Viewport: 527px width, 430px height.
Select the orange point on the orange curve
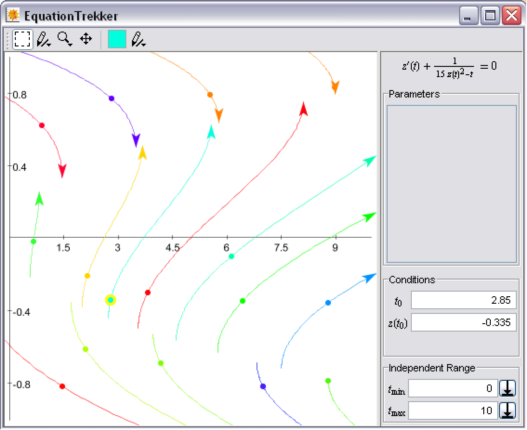[x=210, y=95]
